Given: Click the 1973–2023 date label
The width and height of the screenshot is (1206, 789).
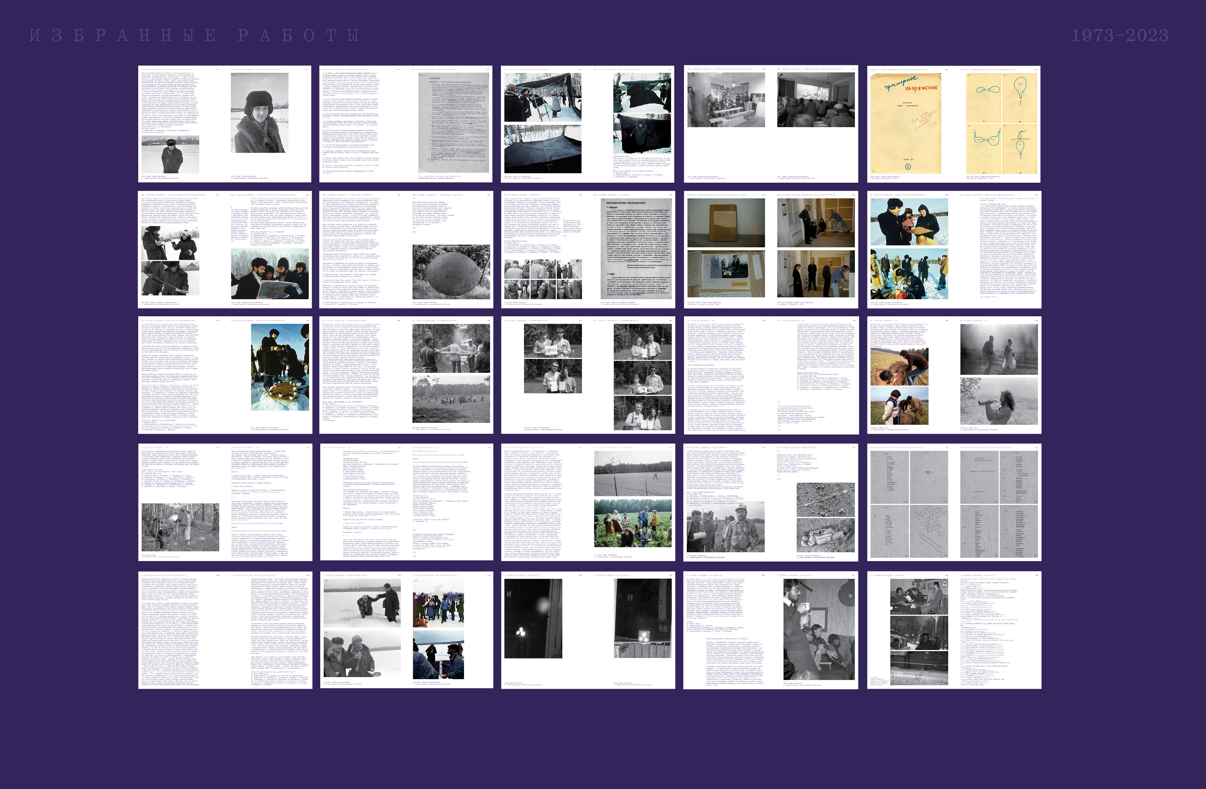Looking at the screenshot, I should point(1119,35).
